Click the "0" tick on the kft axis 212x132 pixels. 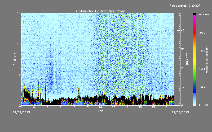[x=182, y=106]
